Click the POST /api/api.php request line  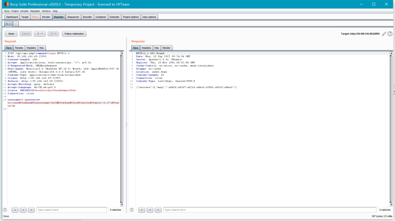(x=38, y=53)
